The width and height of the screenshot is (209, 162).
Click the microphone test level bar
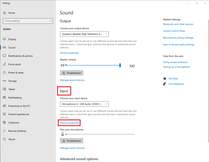[100, 134]
